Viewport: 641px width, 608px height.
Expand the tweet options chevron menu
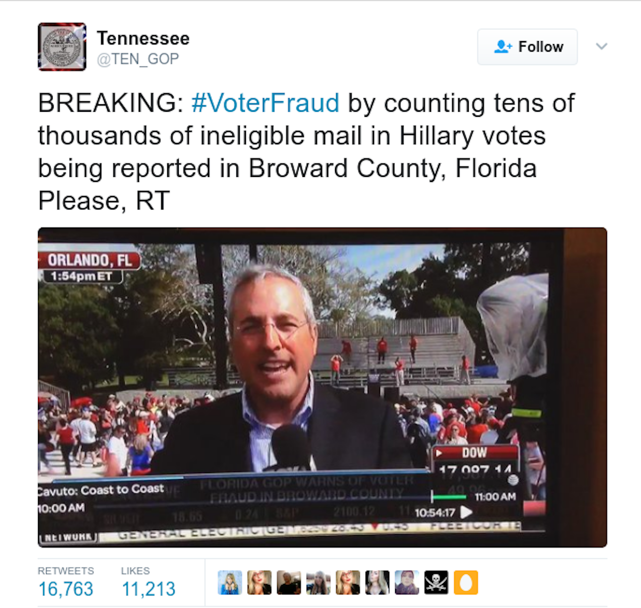(x=601, y=46)
